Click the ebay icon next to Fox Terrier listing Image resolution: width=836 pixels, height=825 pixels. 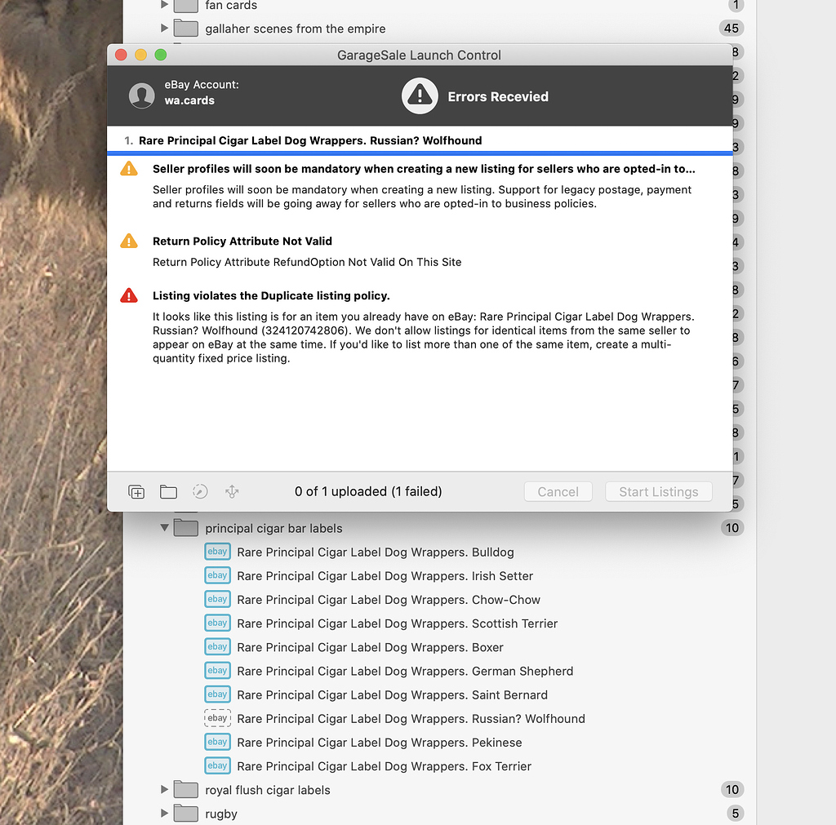point(217,766)
